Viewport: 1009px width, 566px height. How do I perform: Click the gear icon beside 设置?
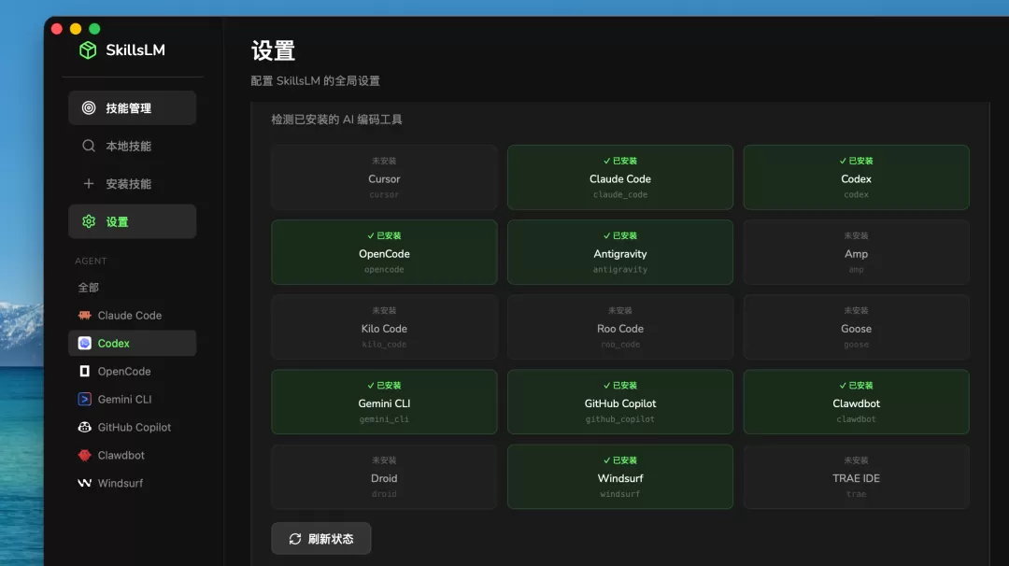(x=89, y=222)
